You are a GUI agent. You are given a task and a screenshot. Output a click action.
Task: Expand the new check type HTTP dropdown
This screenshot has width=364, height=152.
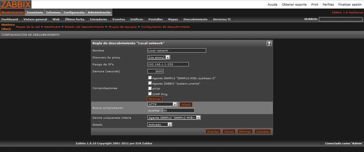point(162,105)
